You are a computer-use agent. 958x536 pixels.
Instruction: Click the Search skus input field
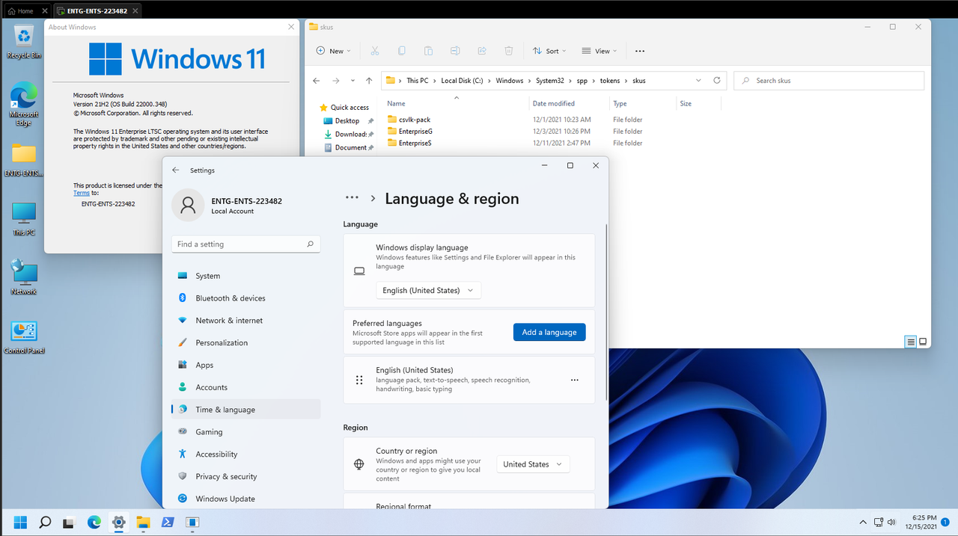(x=829, y=81)
